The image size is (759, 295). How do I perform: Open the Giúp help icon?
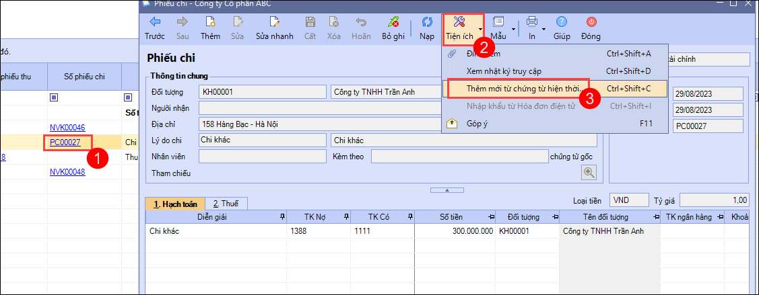click(562, 22)
